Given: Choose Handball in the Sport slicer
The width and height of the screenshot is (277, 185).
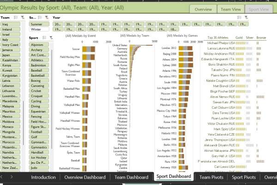Looking at the screenshot, I should [39, 152].
